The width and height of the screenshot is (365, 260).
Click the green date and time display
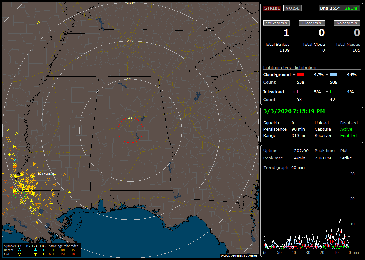pyautogui.click(x=294, y=111)
